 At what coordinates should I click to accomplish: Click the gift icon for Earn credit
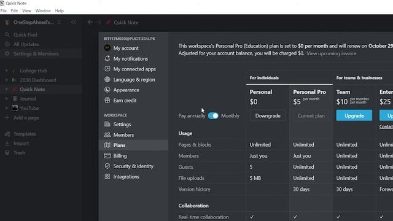click(x=107, y=100)
